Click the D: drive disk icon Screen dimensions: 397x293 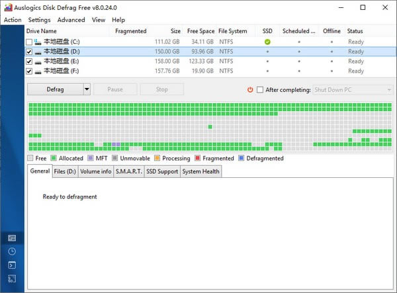point(38,53)
